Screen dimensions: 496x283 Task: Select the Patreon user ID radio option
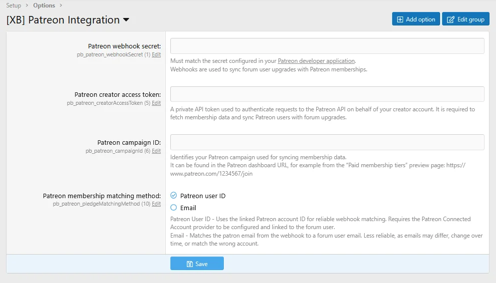tap(174, 196)
